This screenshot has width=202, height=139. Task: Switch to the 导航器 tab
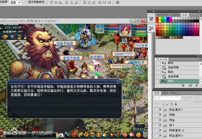click(175, 15)
